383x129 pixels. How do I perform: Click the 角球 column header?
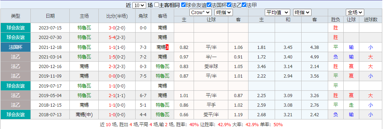tap(143, 16)
